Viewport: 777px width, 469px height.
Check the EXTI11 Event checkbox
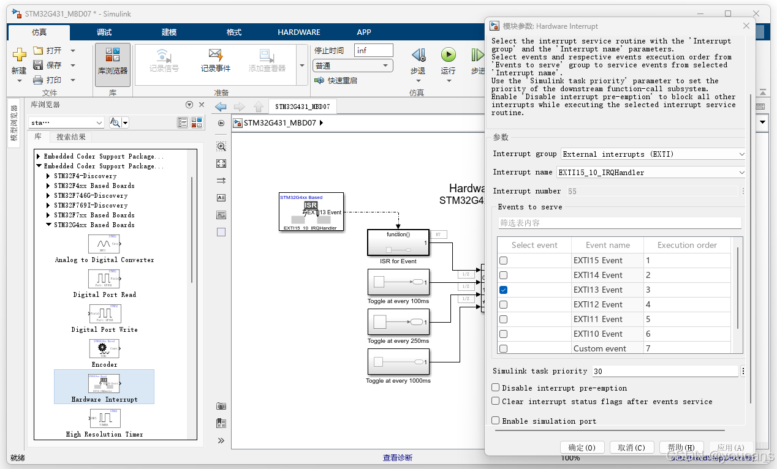tap(504, 319)
